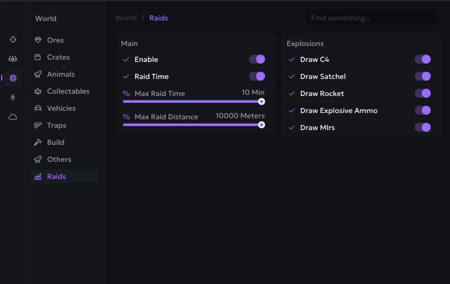
Task: Switch off Draw Explosive Ammo
Action: pos(423,111)
